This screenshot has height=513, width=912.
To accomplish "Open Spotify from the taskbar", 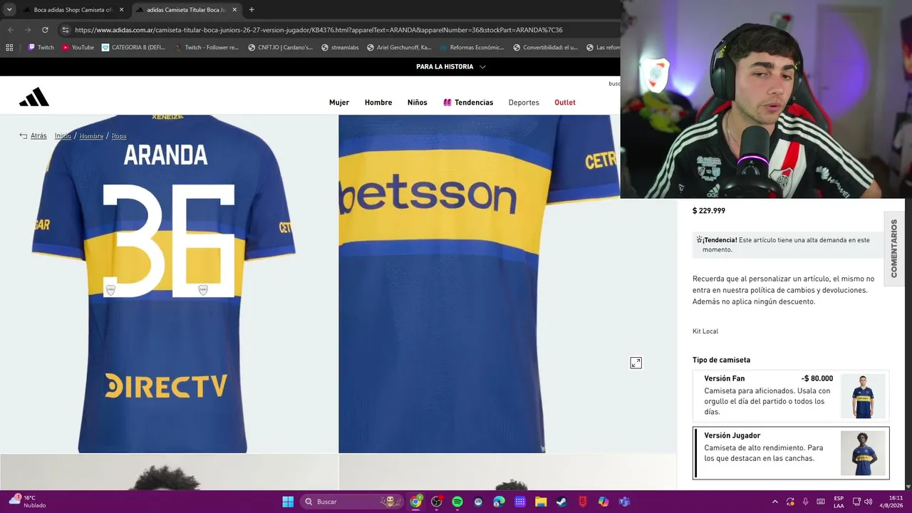I will pyautogui.click(x=457, y=502).
